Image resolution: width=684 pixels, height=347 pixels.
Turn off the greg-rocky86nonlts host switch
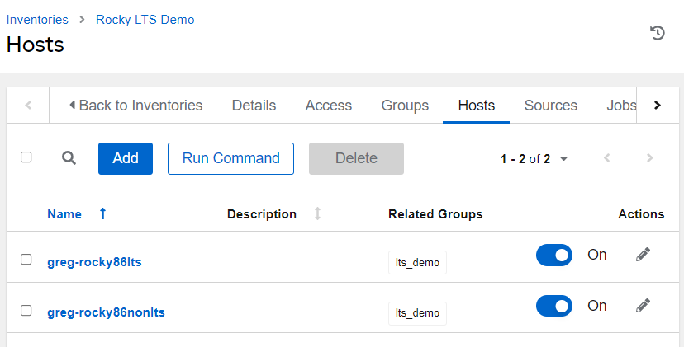pyautogui.click(x=553, y=307)
